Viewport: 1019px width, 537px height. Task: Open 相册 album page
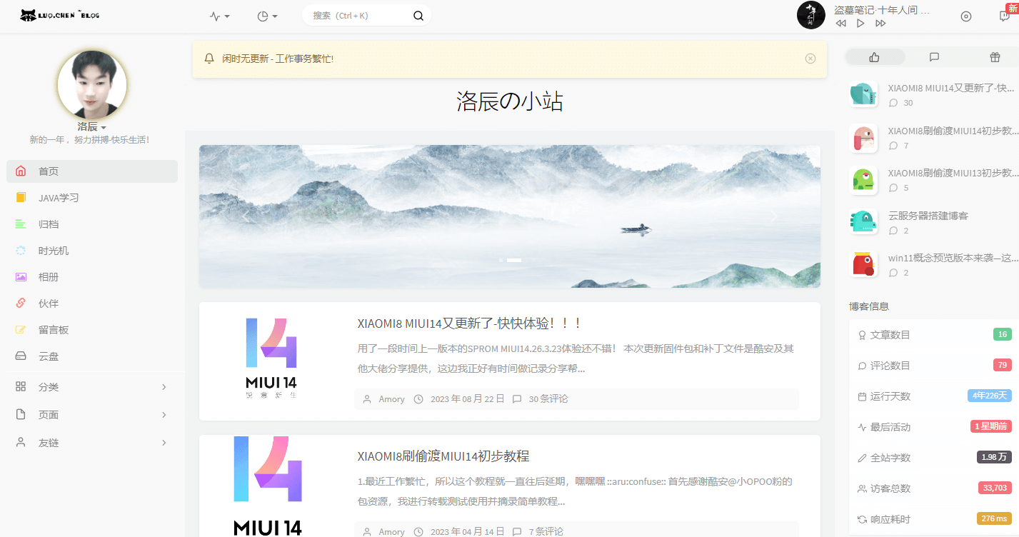92,277
